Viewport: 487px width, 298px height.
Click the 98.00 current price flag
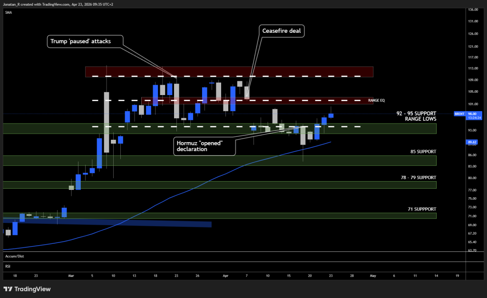click(473, 114)
